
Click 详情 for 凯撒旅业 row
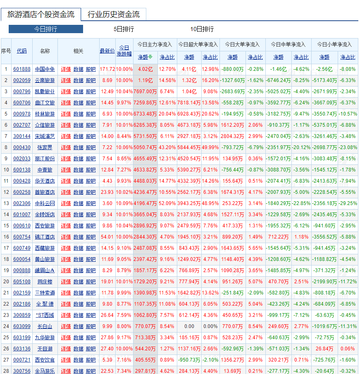coord(66,92)
